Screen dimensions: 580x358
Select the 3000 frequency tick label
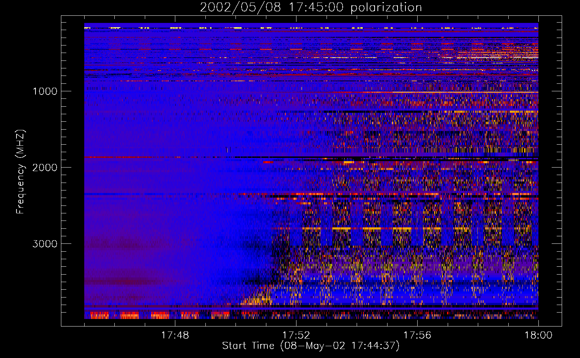click(x=45, y=244)
